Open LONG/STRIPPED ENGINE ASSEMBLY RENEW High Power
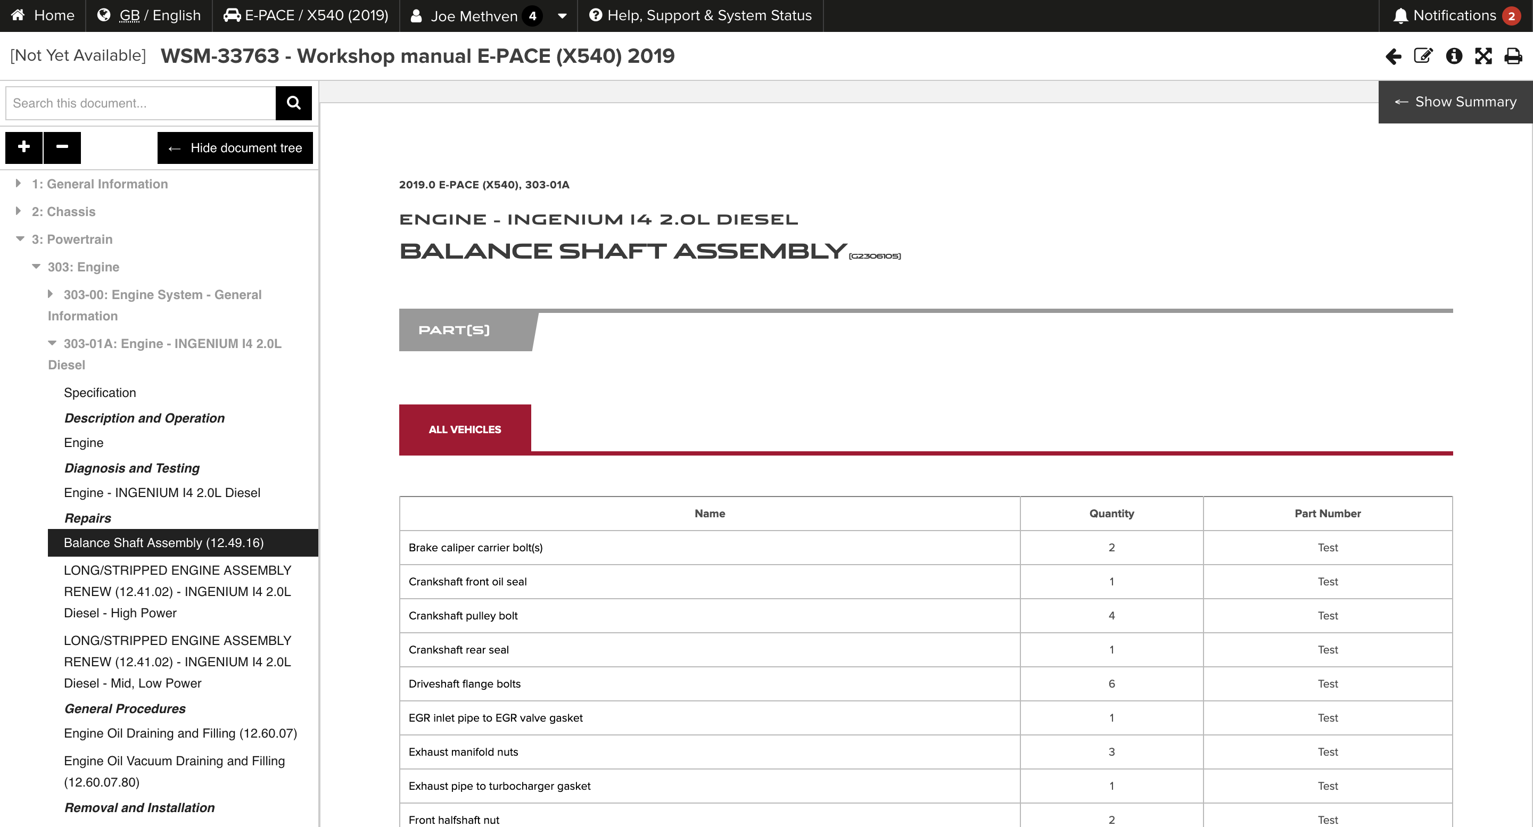Screen dimensions: 1533x827 pyautogui.click(x=177, y=591)
